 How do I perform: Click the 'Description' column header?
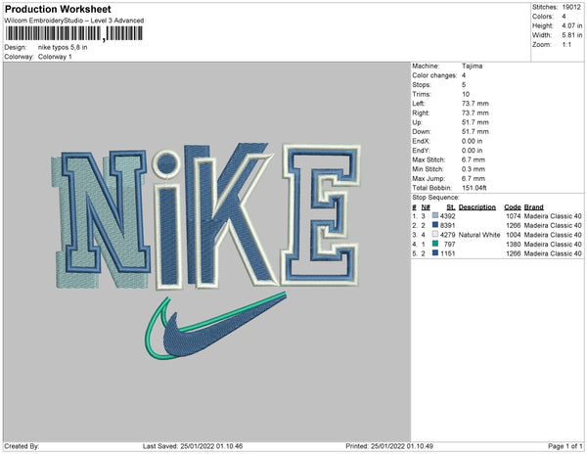[477, 207]
